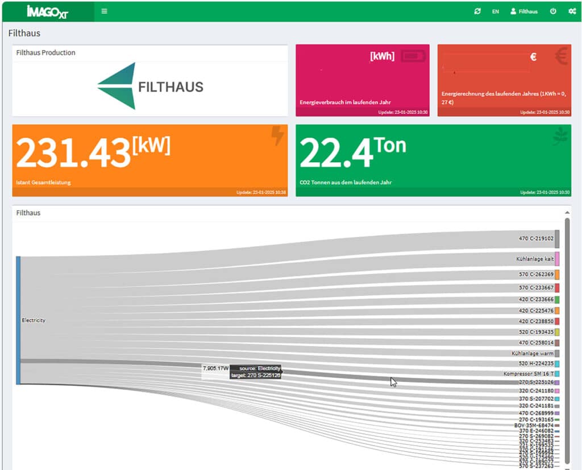582x470 pixels.
Task: Click the euro icon on red tile
Action: 560,57
